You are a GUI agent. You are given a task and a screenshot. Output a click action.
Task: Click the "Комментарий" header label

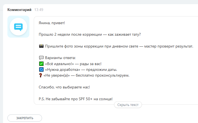pyautogui.click(x=19, y=10)
